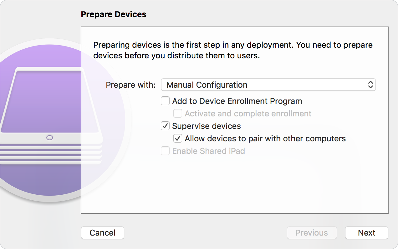
Task: Click the home button on iPad illustration
Action: pos(49,138)
